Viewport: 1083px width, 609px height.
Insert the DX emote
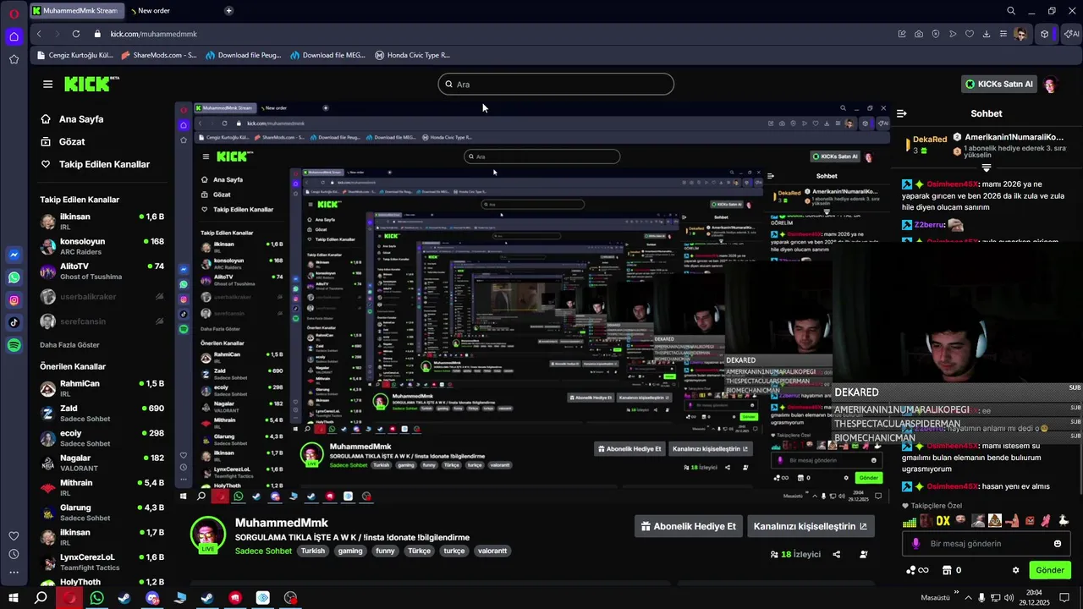point(943,521)
